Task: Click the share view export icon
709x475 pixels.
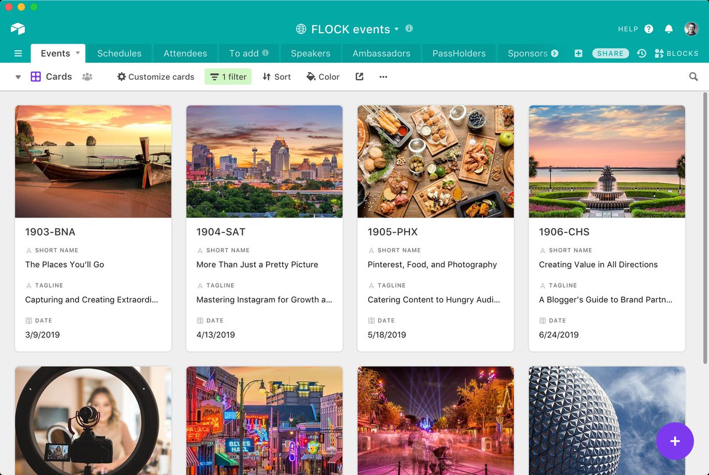Action: click(x=359, y=77)
